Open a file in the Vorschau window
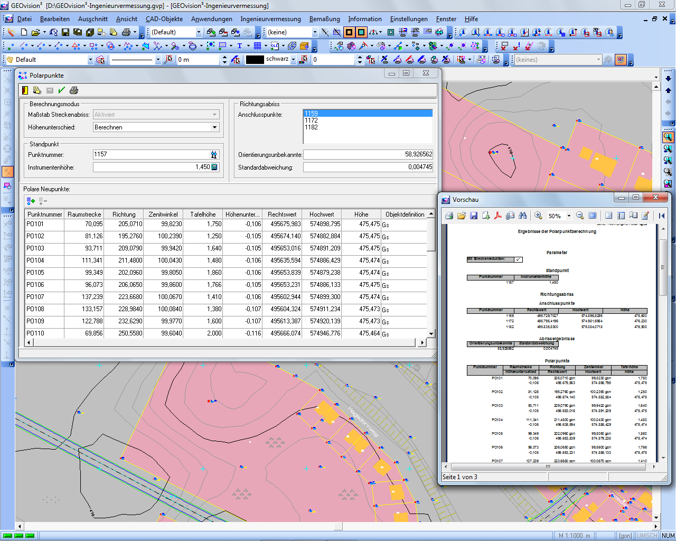The width and height of the screenshot is (676, 541). (x=461, y=216)
